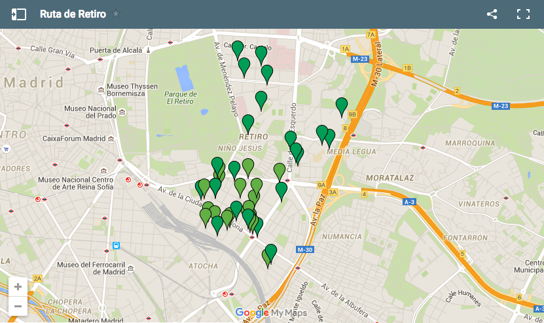This screenshot has height=323, width=544.
Task: Click the MARROQUINA neighborhood label
Action: pyautogui.click(x=470, y=143)
